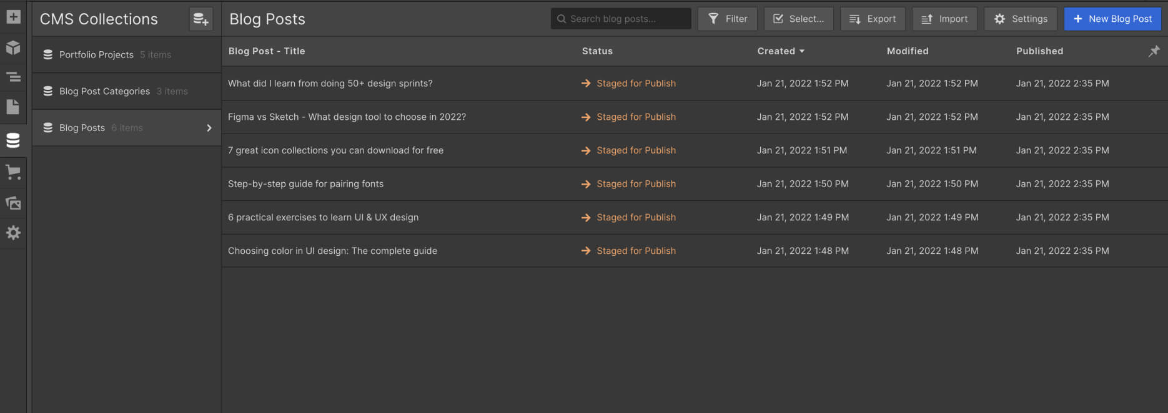Open the Step-by-step guide for pairing fonts post
The height and width of the screenshot is (413, 1168).
pyautogui.click(x=305, y=184)
